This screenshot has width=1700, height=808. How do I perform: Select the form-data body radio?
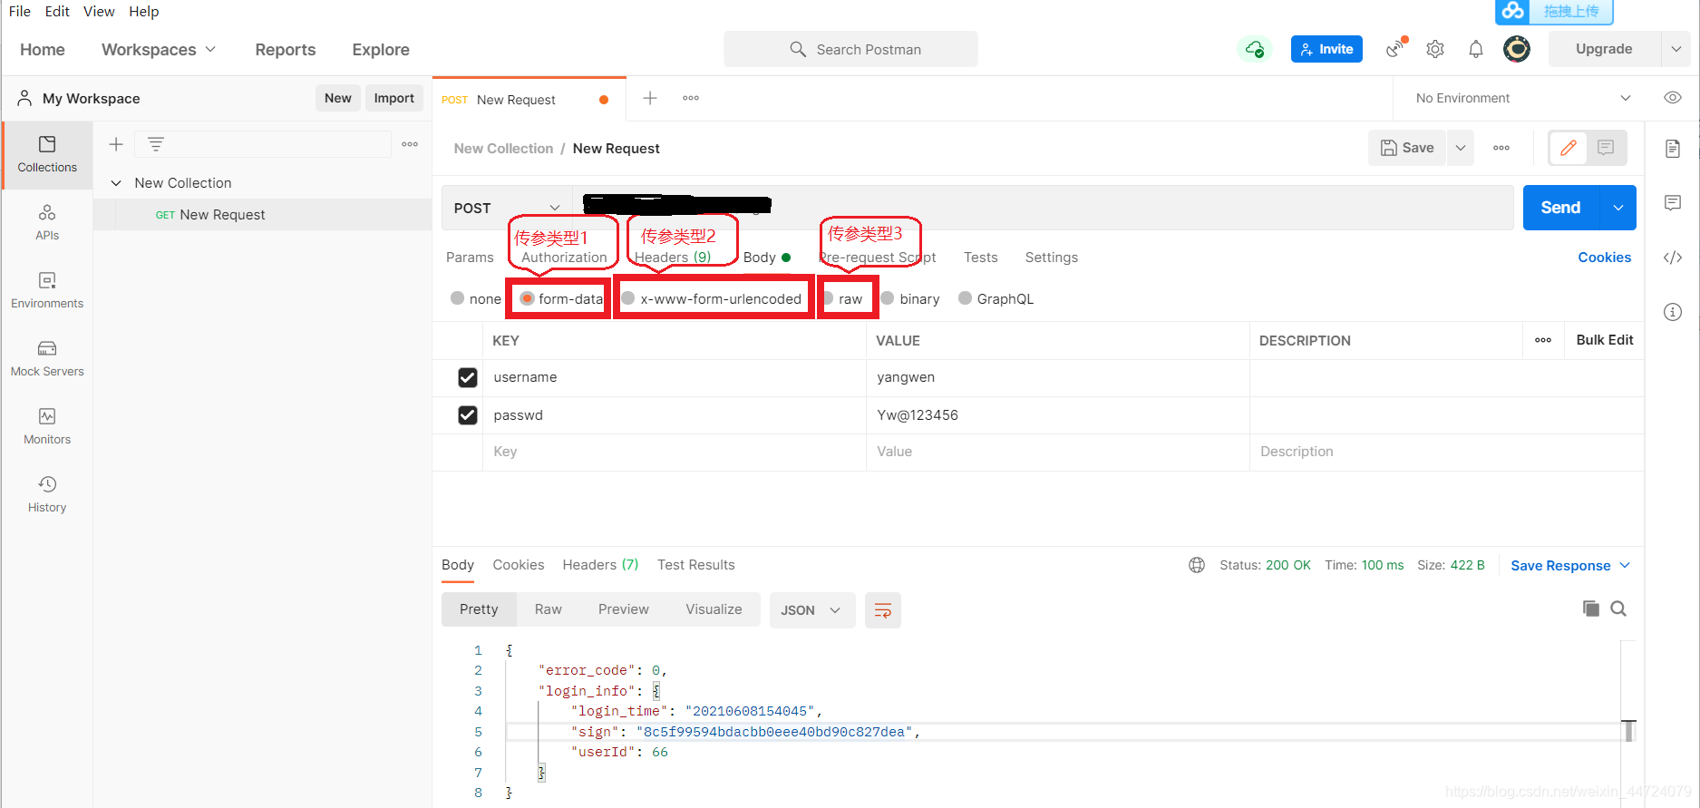pyautogui.click(x=527, y=298)
